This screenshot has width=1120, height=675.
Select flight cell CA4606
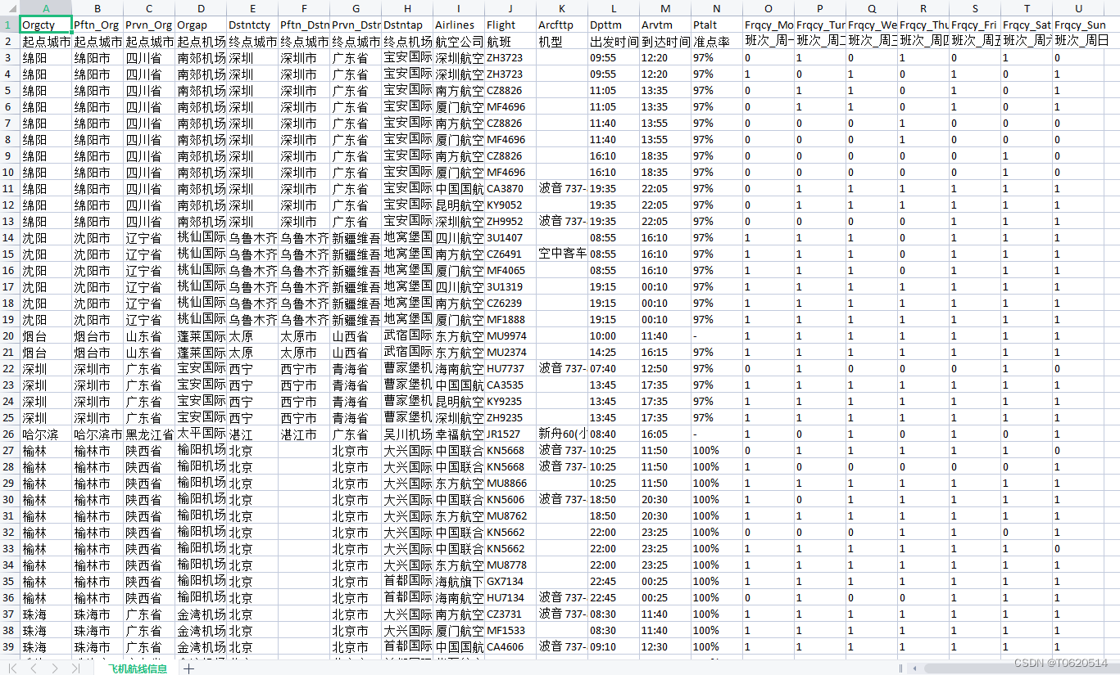(510, 646)
